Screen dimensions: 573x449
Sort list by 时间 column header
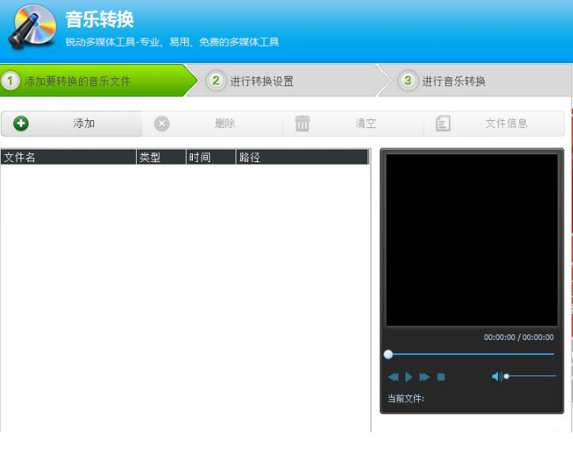click(x=211, y=157)
